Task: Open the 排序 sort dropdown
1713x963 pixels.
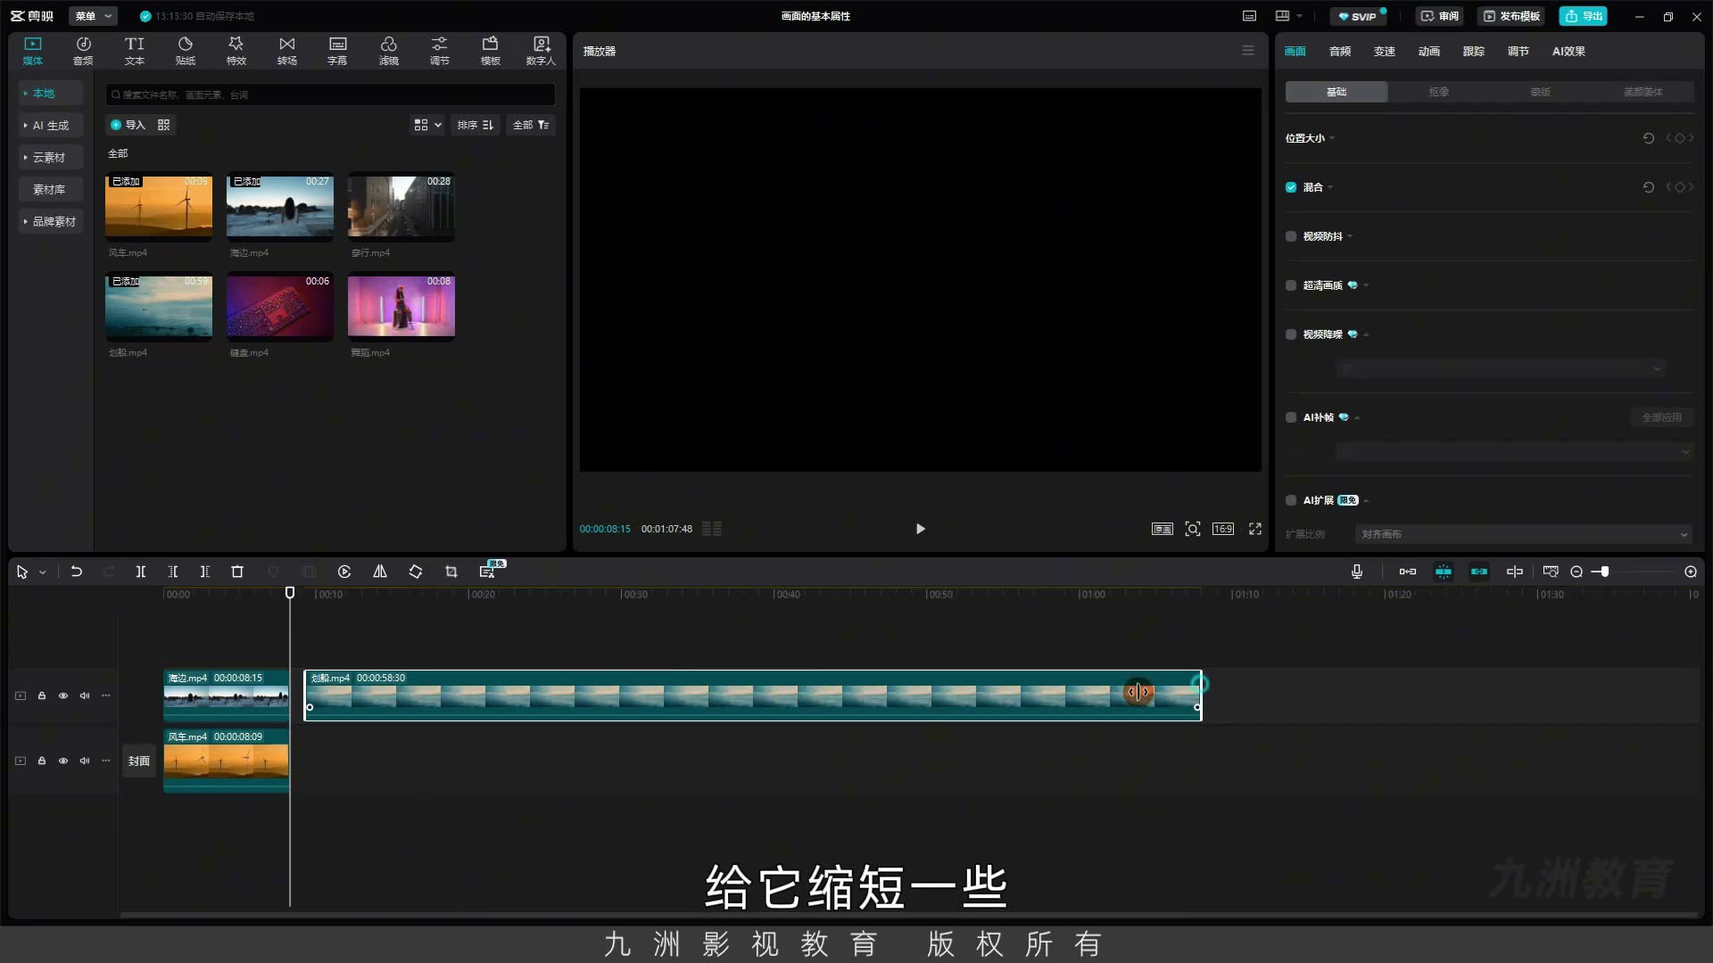Action: tap(476, 125)
